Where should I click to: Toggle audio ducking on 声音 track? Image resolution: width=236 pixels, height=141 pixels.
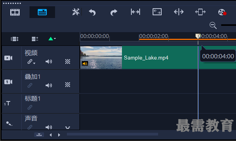coord(68,128)
